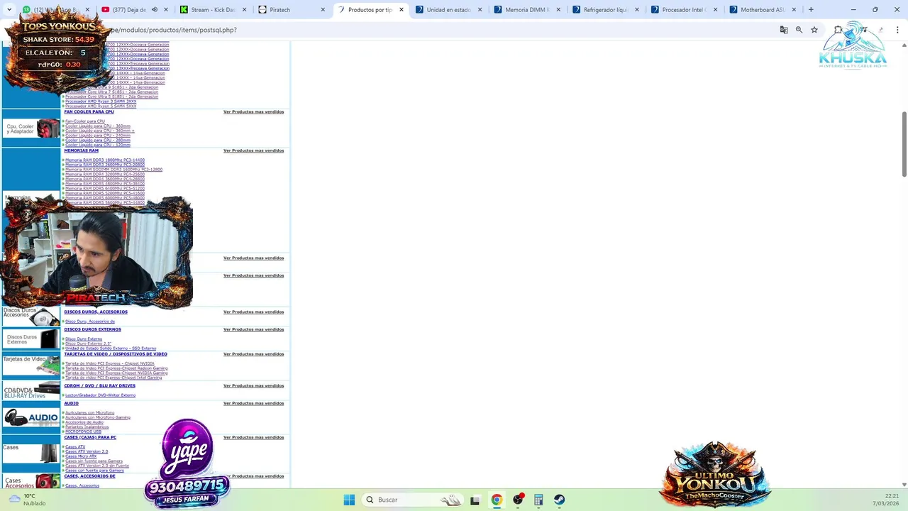Switch to the Stream - Kick Dashboard tab
This screenshot has height=511, width=908.
213,10
